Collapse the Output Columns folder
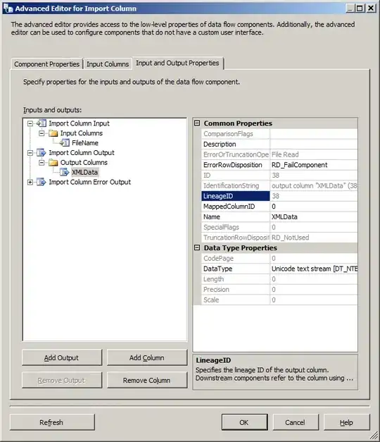 42,162
